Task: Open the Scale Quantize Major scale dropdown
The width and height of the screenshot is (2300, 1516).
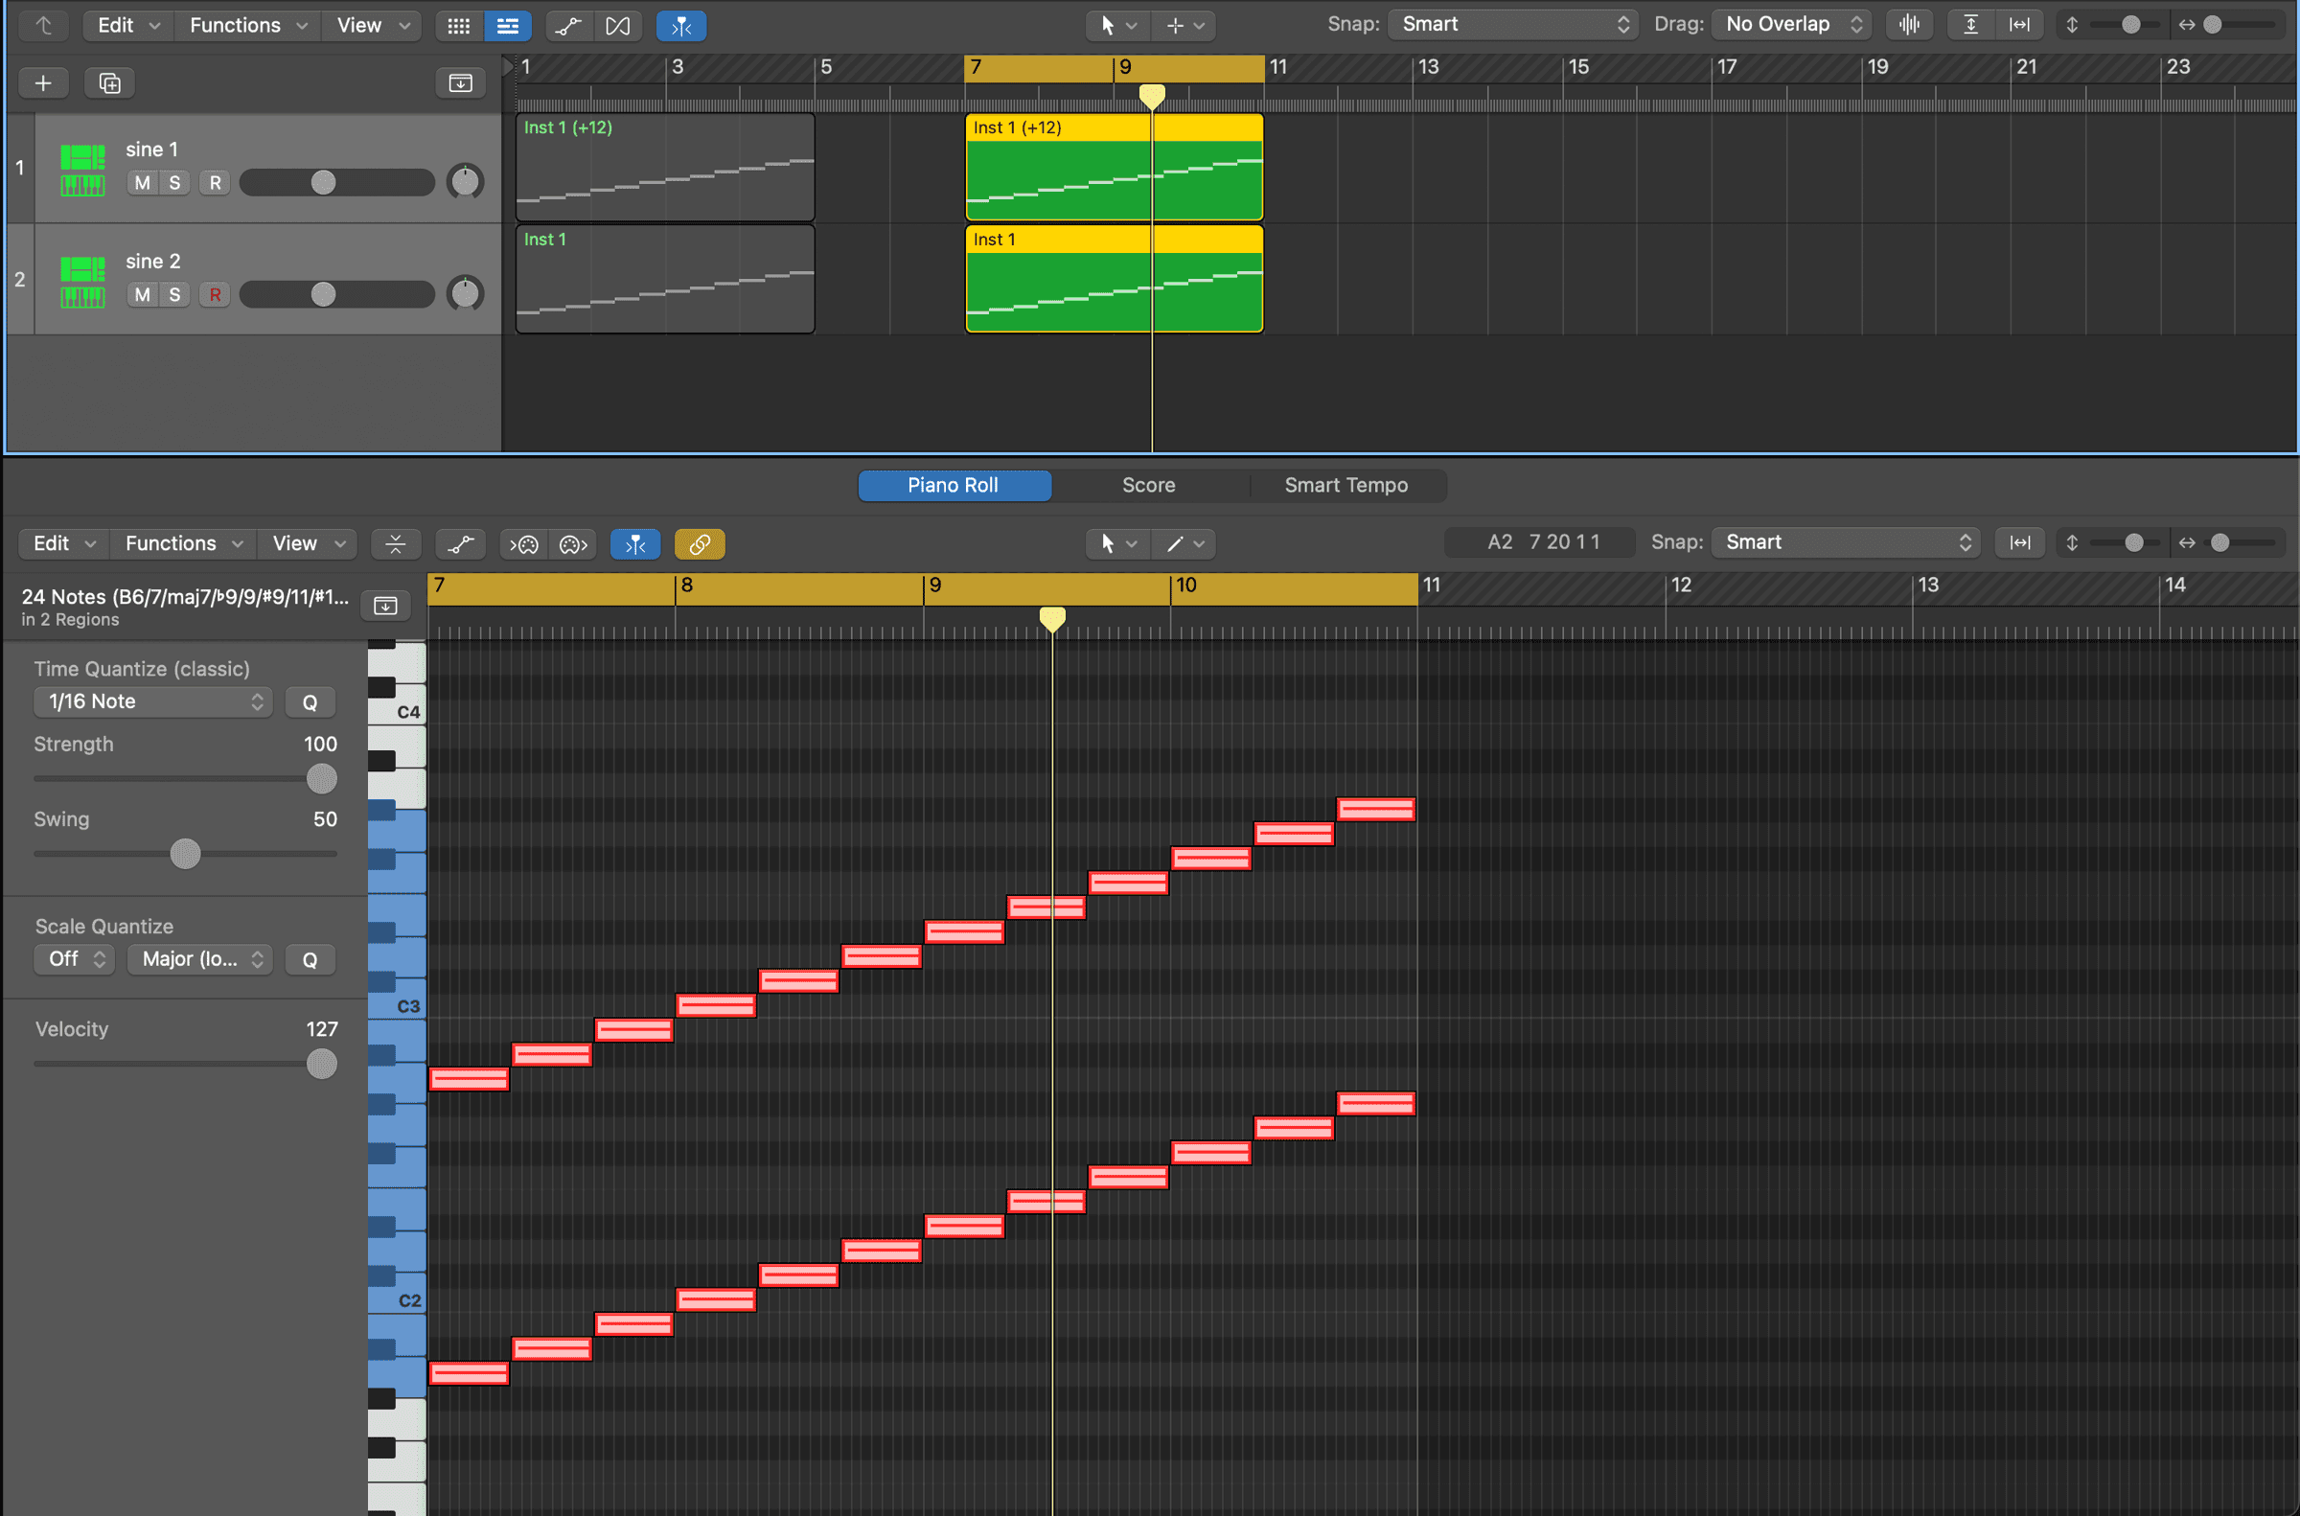Action: [x=200, y=959]
